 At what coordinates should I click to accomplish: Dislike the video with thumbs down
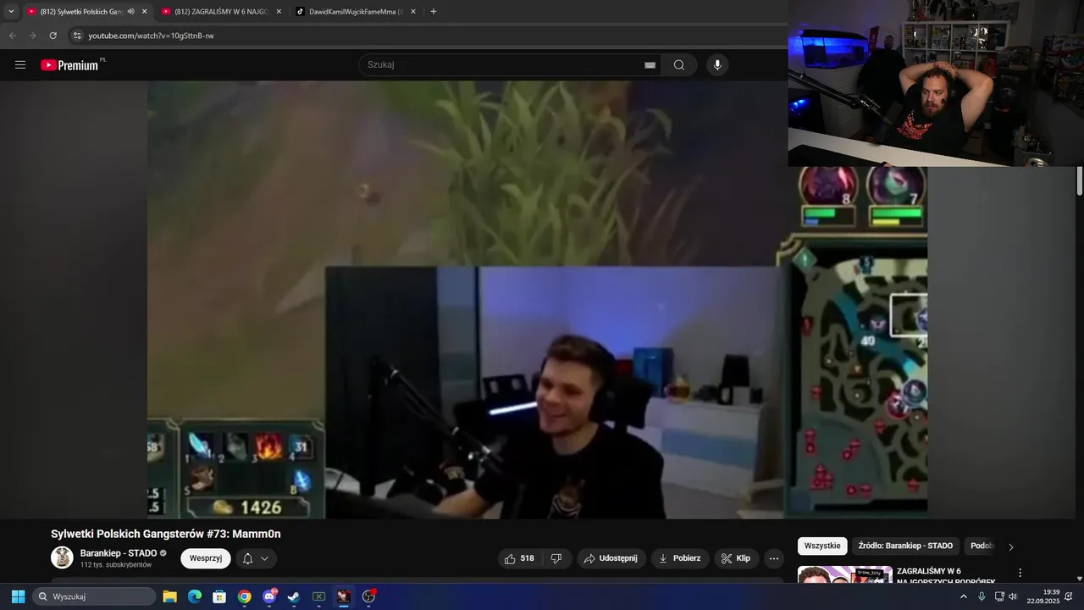coord(556,558)
